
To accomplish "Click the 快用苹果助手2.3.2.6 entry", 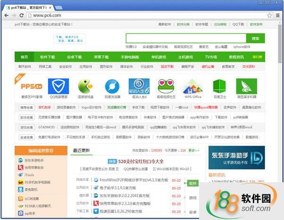I will (125, 203).
